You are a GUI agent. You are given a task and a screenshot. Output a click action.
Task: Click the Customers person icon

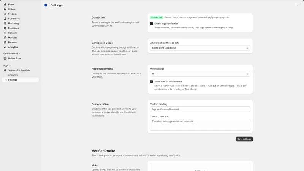(5, 19)
